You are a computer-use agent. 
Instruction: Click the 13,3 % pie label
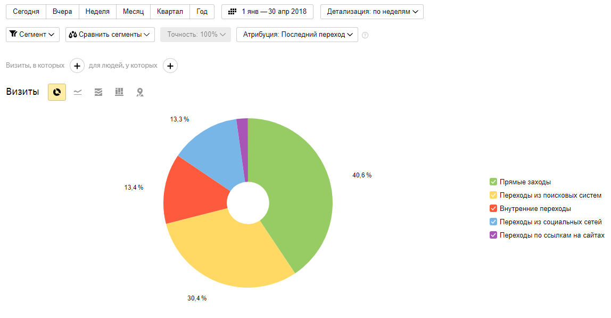[x=179, y=119]
